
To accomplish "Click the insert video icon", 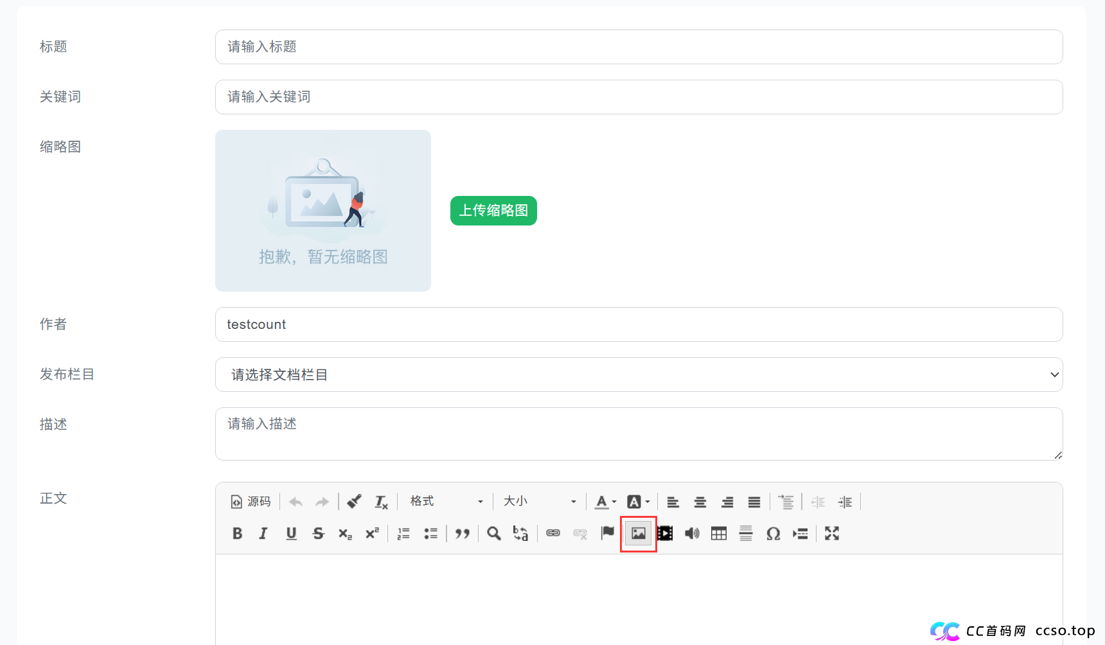I will point(666,533).
